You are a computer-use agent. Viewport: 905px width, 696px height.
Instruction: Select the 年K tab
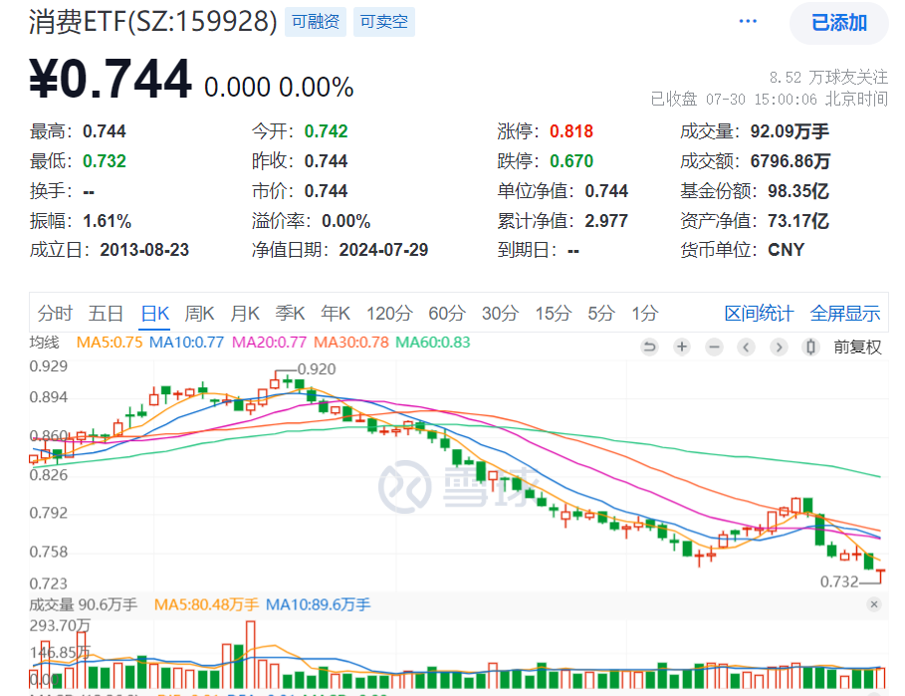(x=336, y=314)
